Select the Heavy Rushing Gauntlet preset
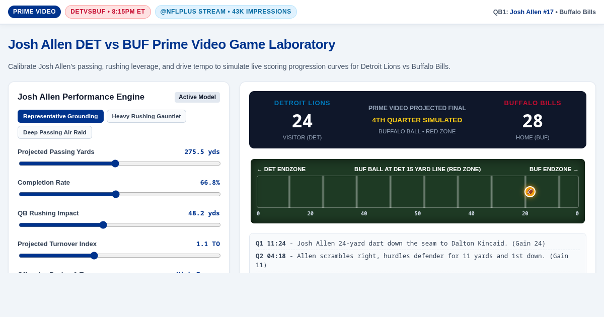 click(x=146, y=116)
